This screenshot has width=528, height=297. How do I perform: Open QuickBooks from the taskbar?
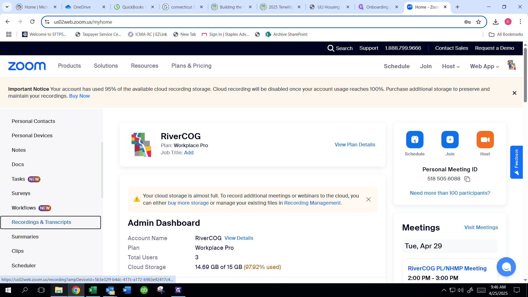pyautogui.click(x=144, y=290)
